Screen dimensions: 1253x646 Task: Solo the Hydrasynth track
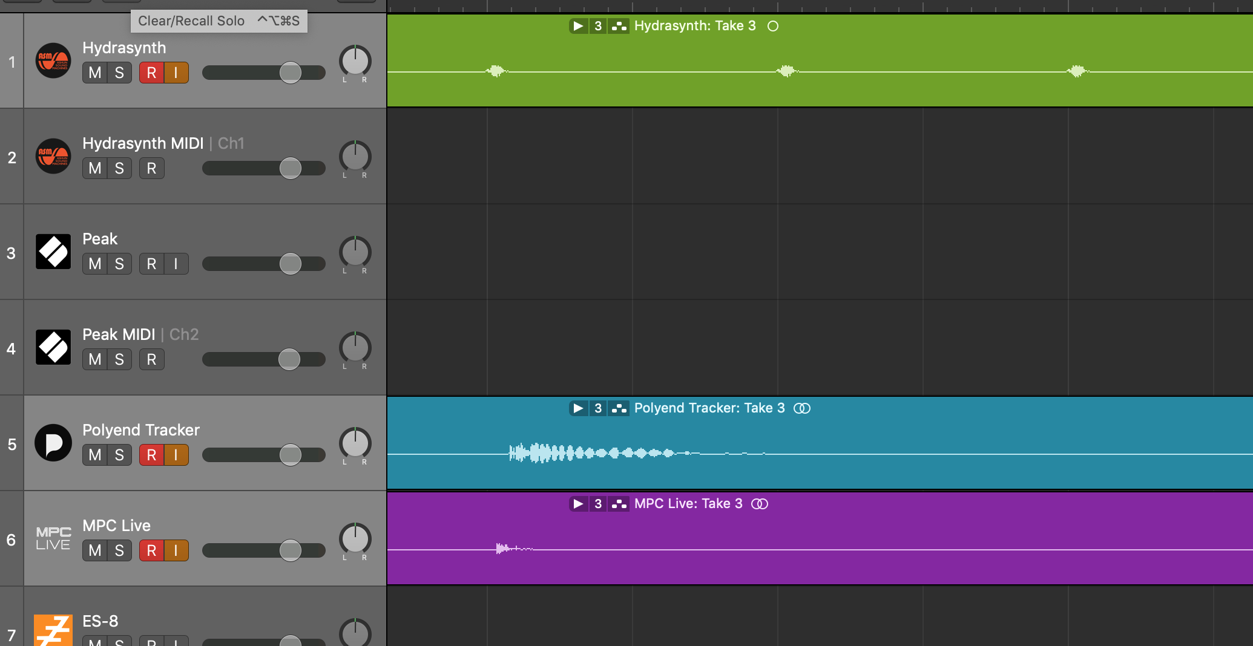(119, 73)
